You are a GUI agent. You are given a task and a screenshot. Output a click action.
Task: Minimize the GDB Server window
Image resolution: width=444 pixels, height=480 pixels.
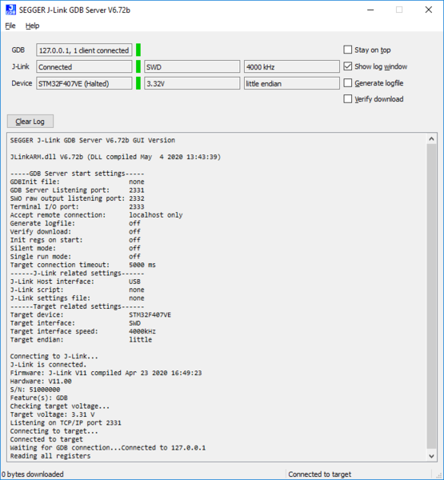pos(370,10)
